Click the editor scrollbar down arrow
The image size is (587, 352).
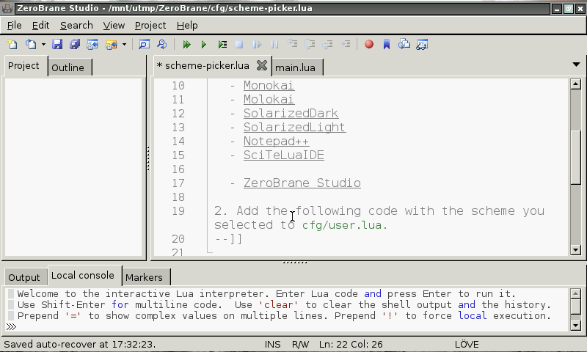coord(576,250)
